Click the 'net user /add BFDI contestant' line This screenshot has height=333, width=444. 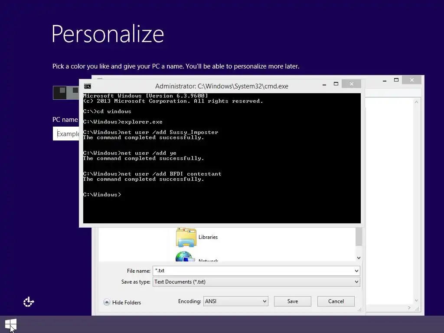pos(152,174)
